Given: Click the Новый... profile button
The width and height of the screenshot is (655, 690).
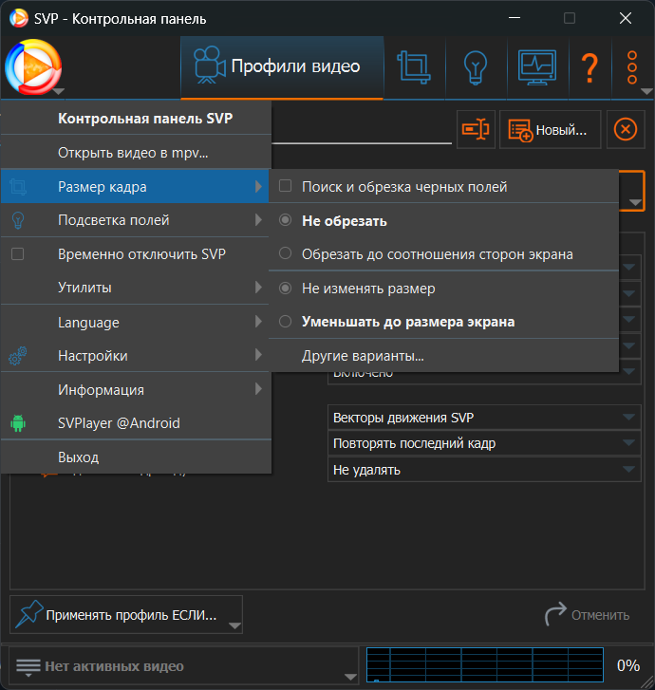Looking at the screenshot, I should coord(551,129).
